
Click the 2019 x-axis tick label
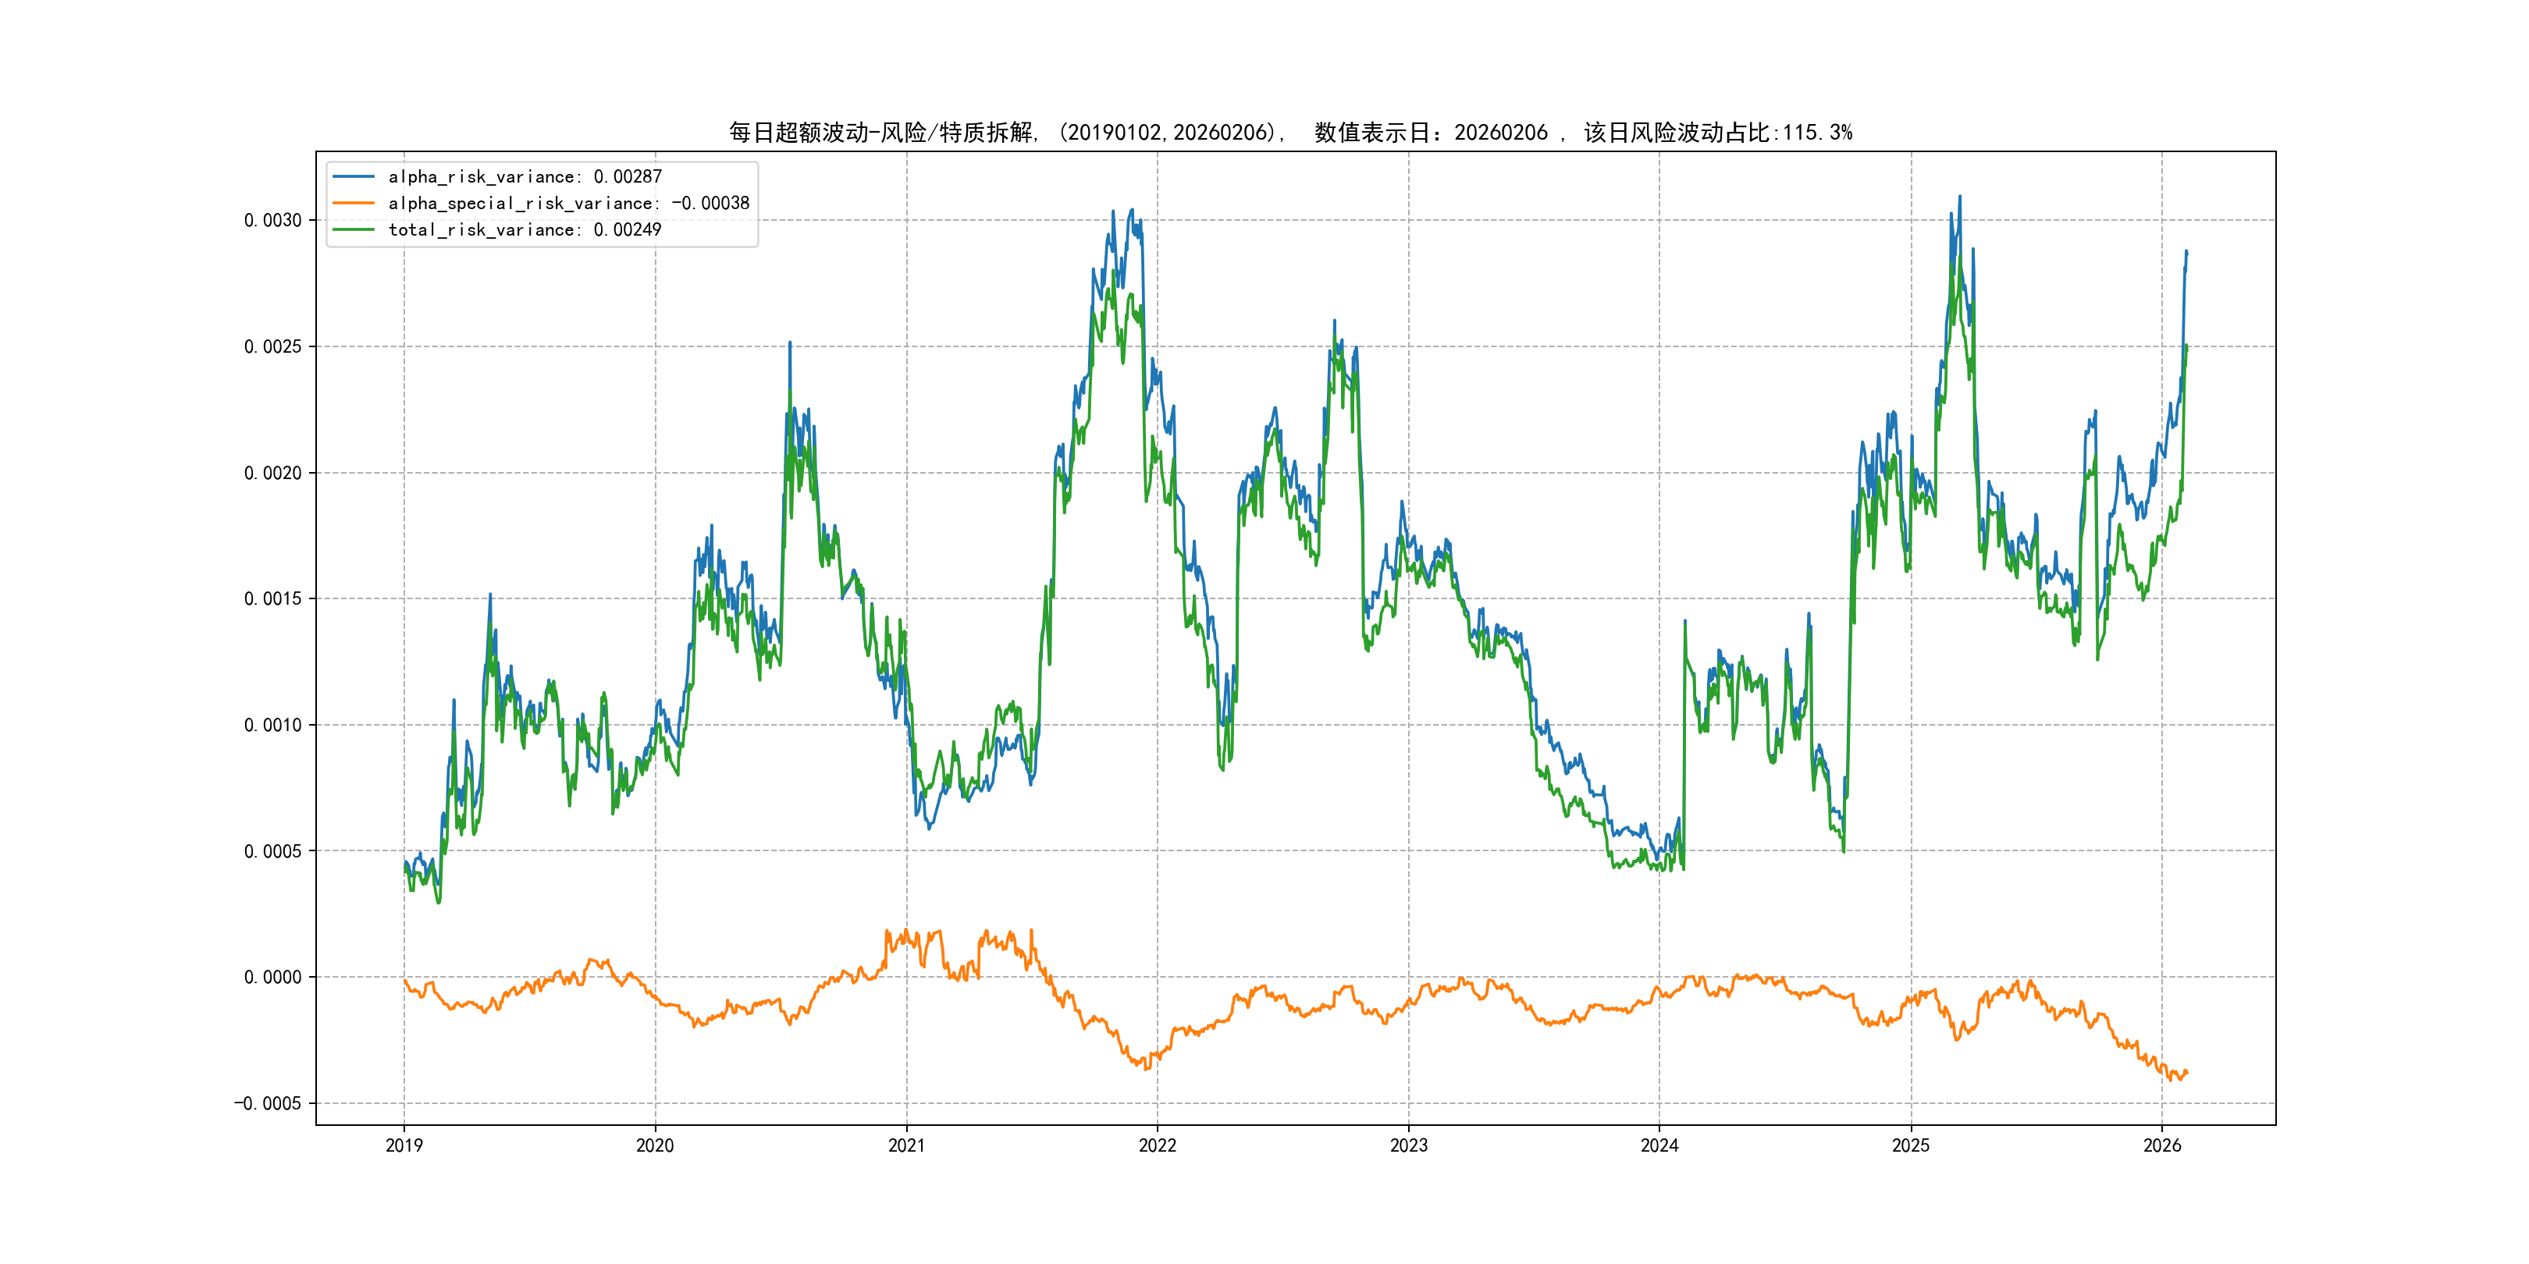(x=404, y=1145)
